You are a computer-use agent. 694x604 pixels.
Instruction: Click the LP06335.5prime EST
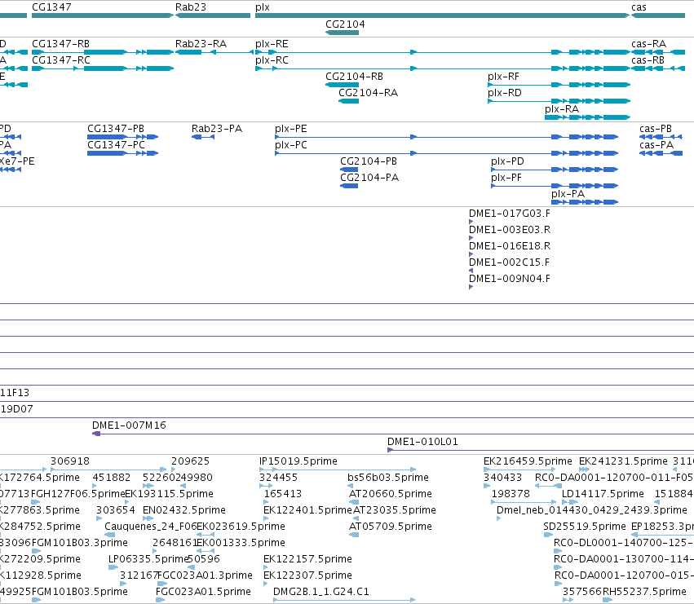pyautogui.click(x=113, y=567)
